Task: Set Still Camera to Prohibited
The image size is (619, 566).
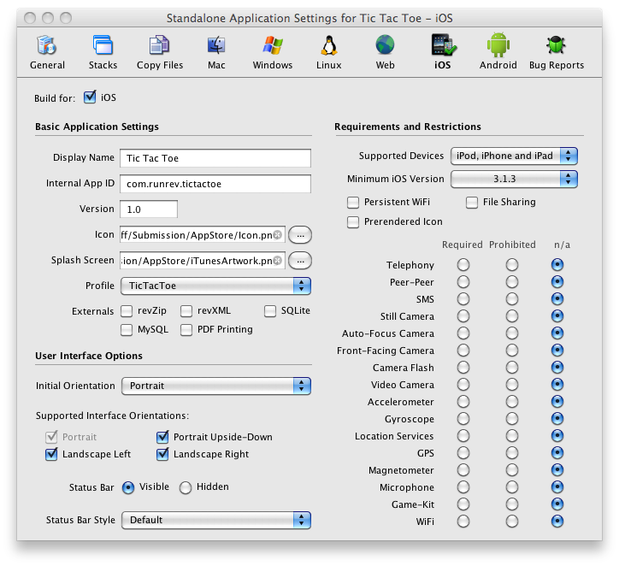Action: click(512, 315)
